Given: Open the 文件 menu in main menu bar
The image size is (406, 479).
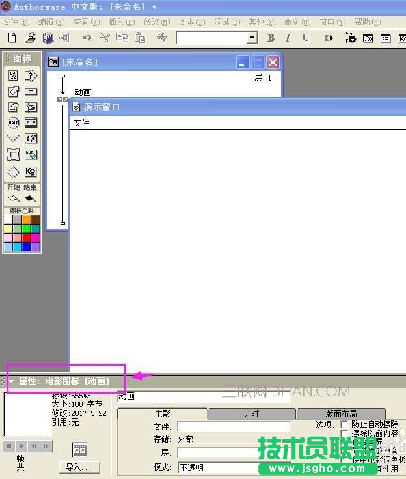Looking at the screenshot, I should 16,22.
